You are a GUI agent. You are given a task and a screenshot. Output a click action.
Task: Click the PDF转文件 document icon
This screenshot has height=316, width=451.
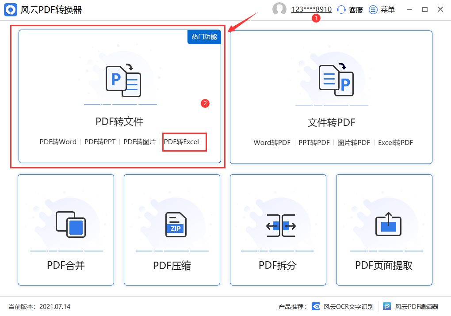[123, 81]
